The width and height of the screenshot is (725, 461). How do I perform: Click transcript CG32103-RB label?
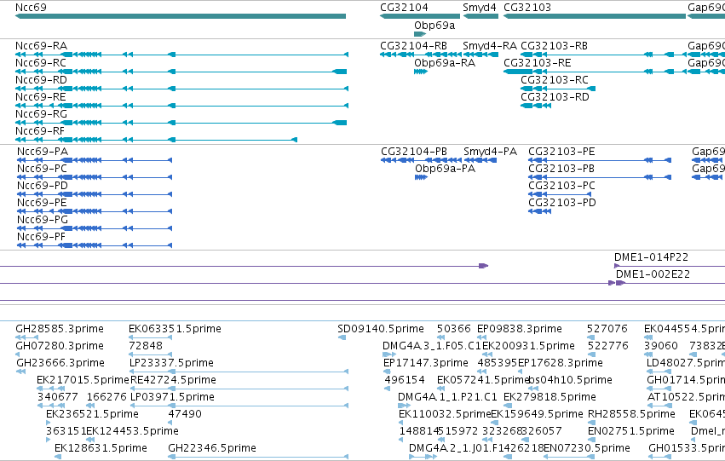click(x=554, y=46)
